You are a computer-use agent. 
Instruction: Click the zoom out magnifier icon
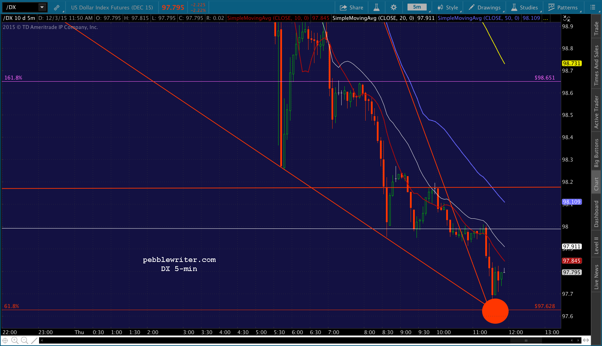[x=24, y=340]
